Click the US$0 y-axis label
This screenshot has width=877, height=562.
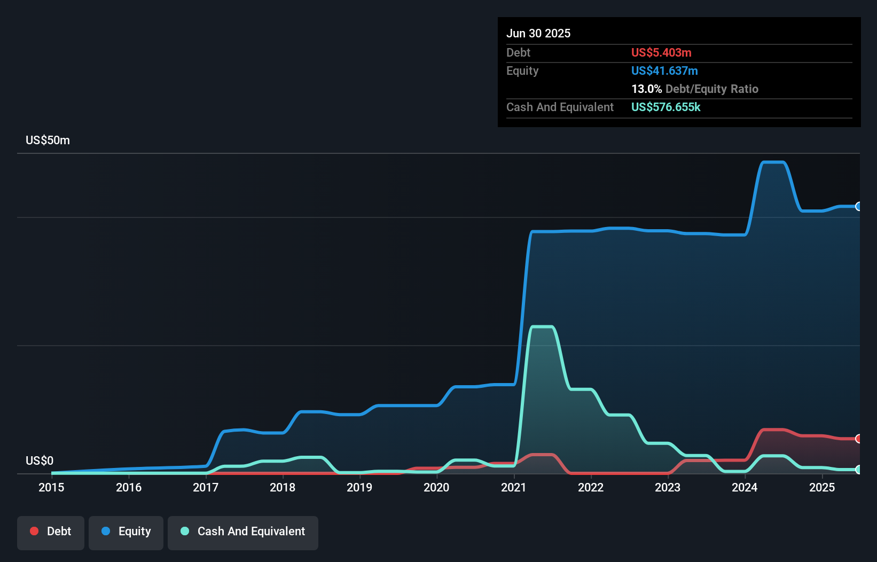40,460
